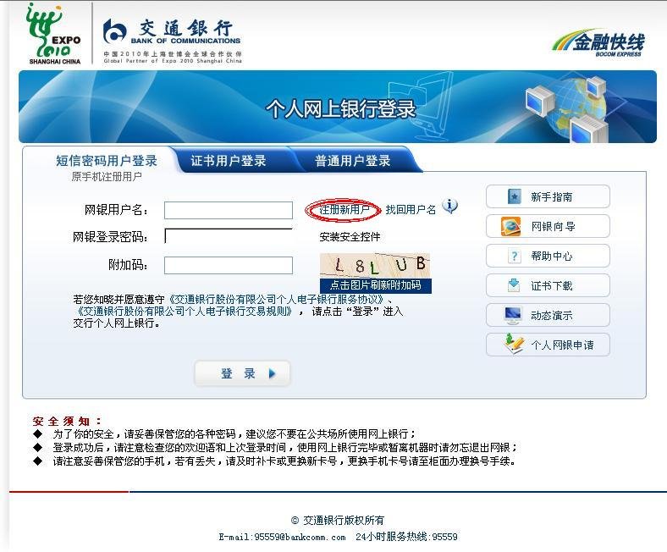Click the monitor icon for 动态演示
667x552 pixels.
pyautogui.click(x=513, y=315)
